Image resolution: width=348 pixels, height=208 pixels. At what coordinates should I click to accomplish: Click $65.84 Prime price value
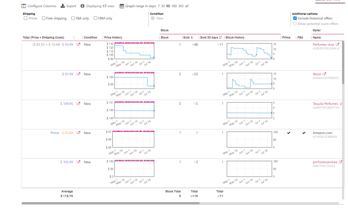(x=67, y=133)
